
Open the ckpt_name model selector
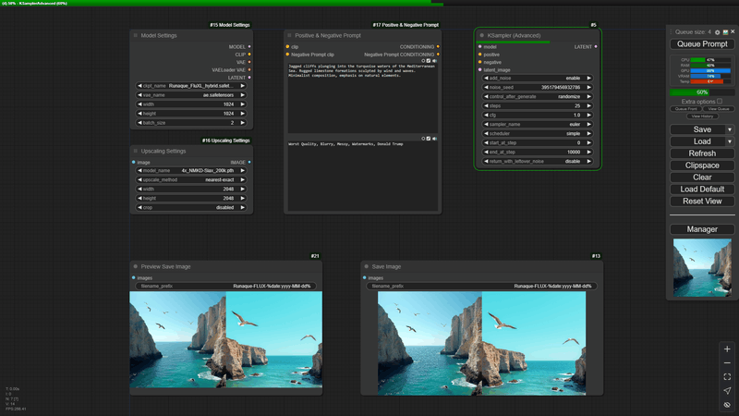(x=191, y=86)
